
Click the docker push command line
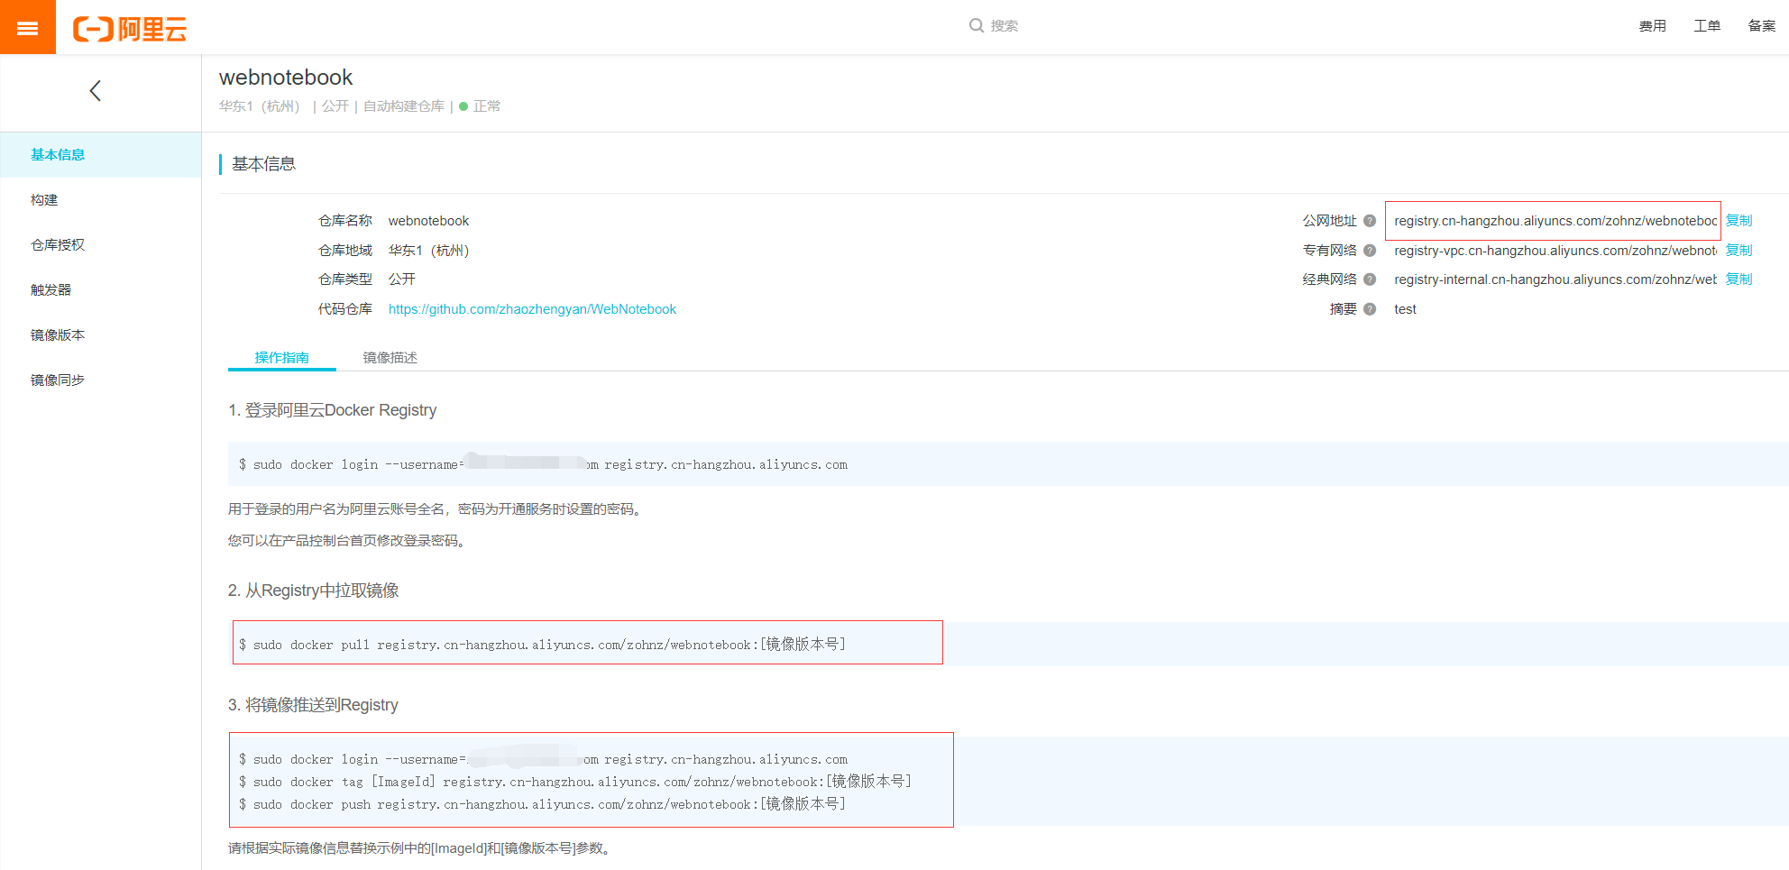tap(542, 804)
